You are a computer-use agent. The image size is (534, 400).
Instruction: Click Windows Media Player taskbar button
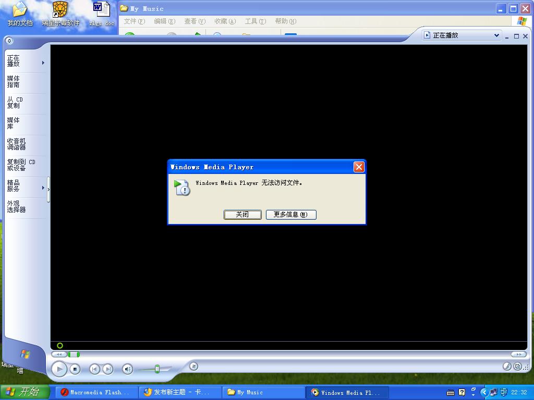(x=347, y=393)
